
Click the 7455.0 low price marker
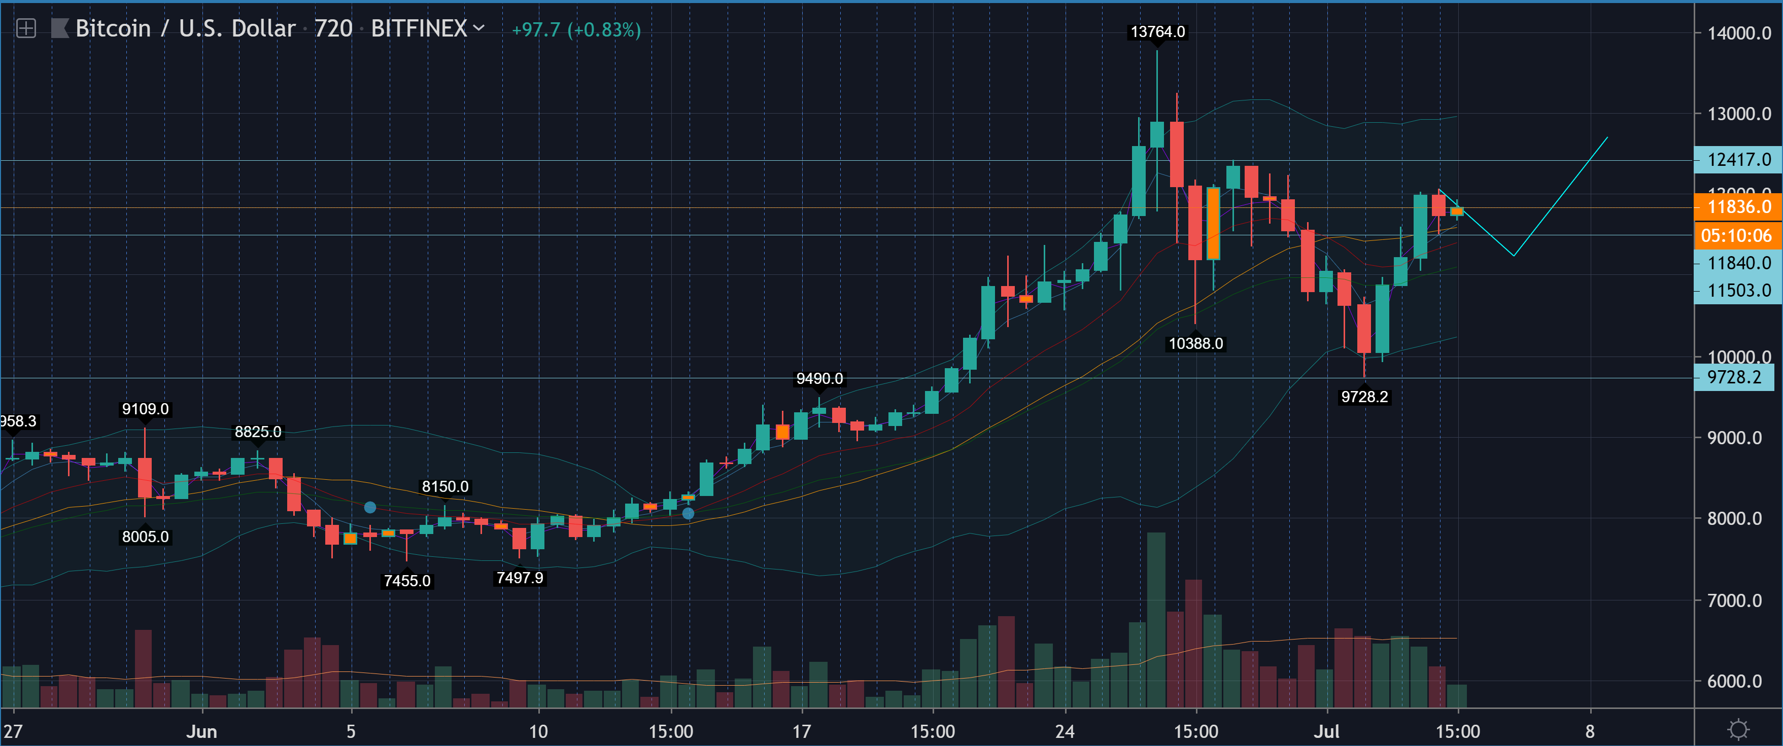(x=407, y=581)
